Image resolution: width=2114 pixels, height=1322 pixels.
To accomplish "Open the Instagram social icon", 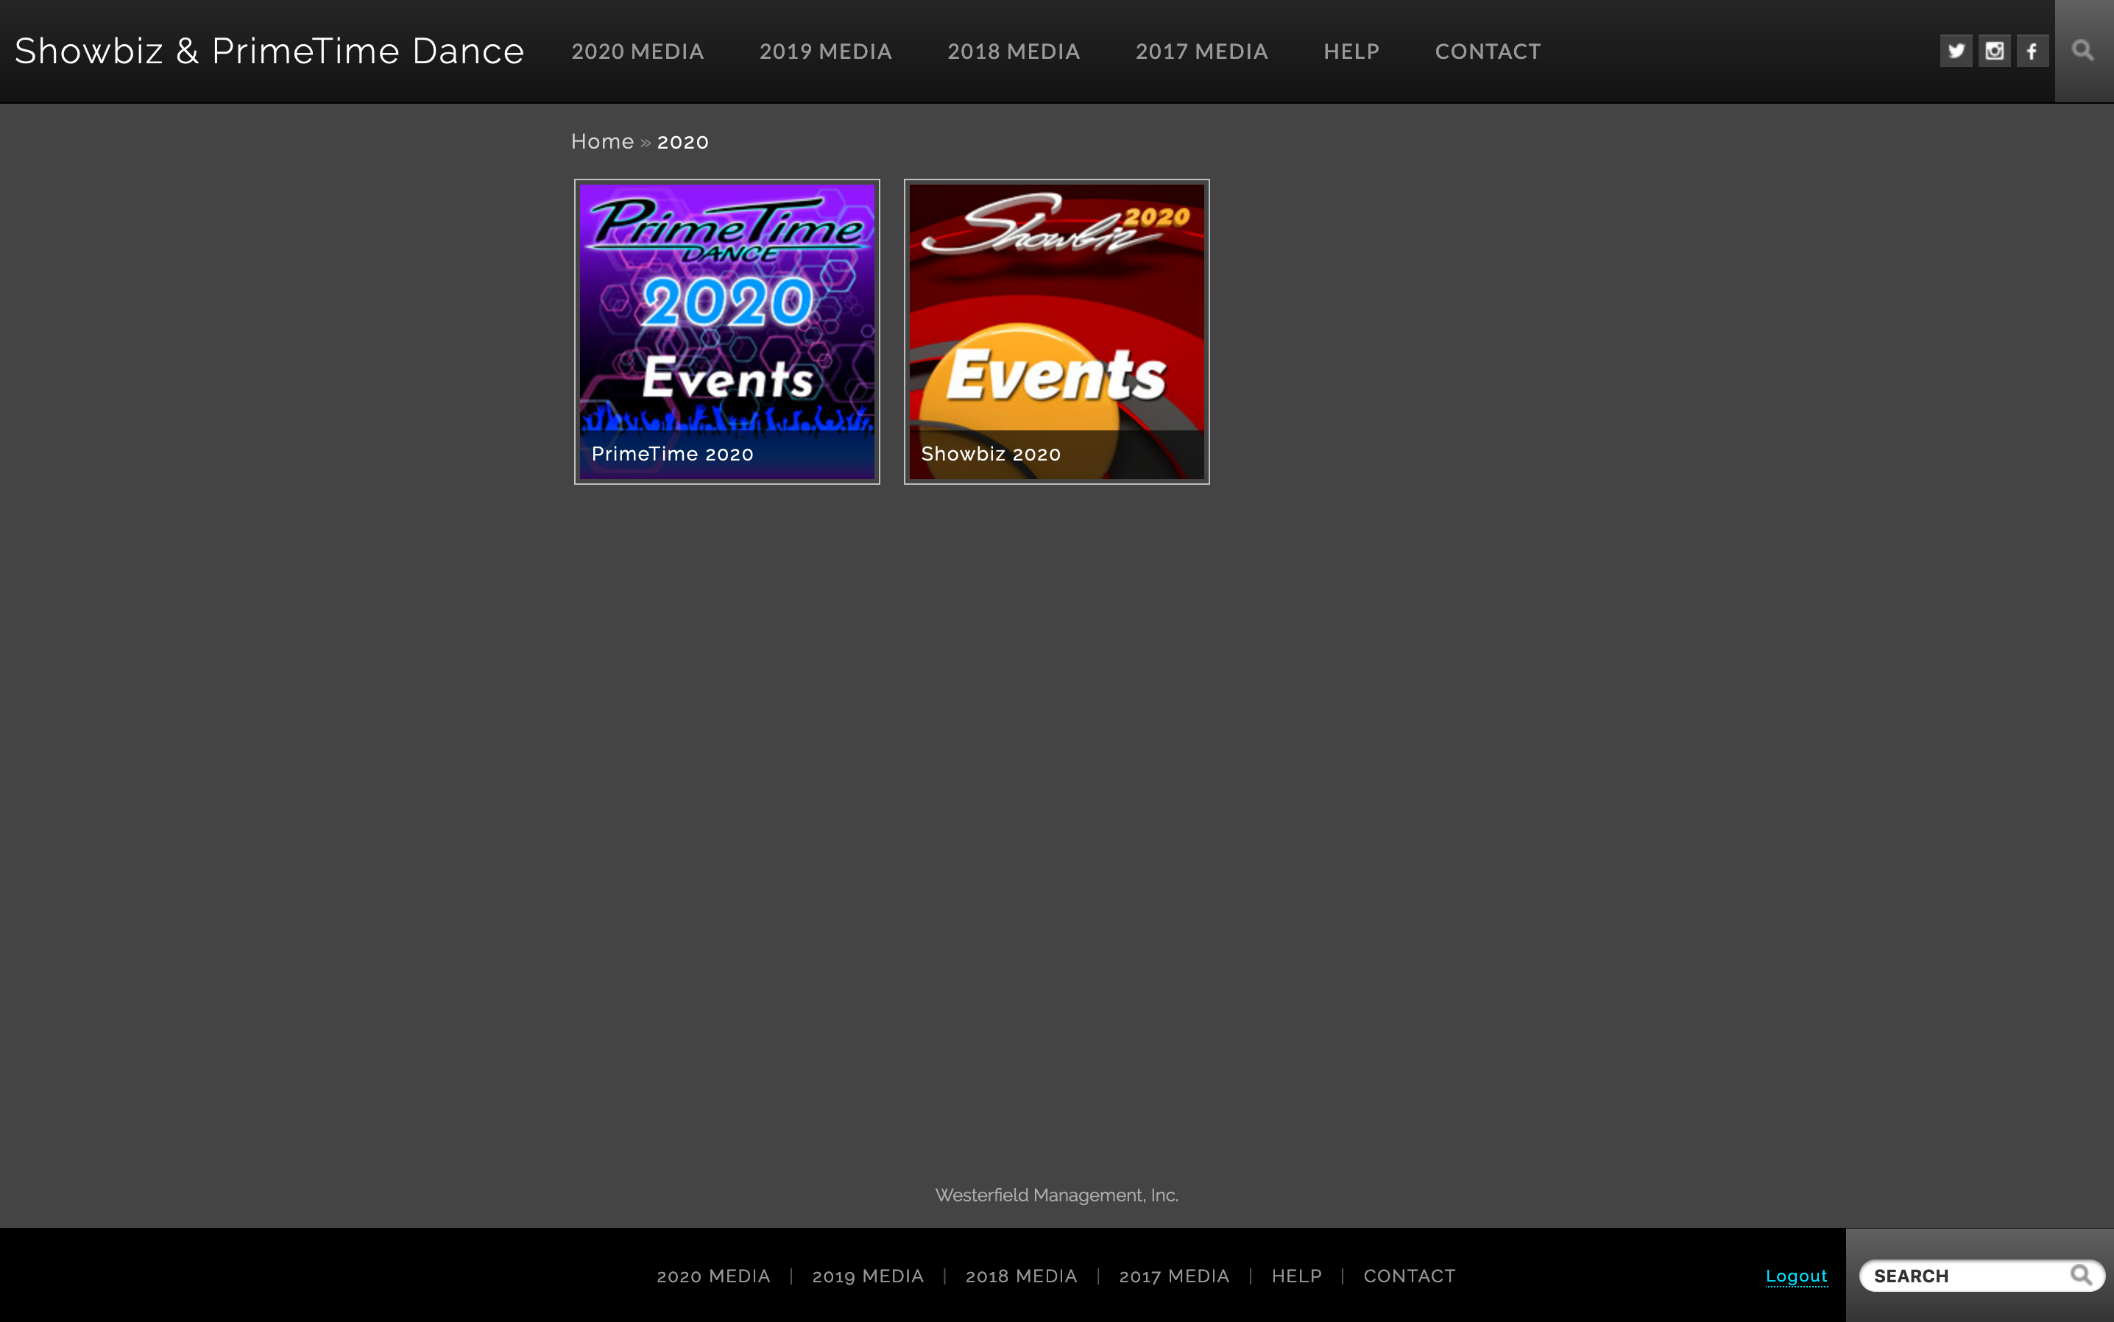I will click(1994, 51).
